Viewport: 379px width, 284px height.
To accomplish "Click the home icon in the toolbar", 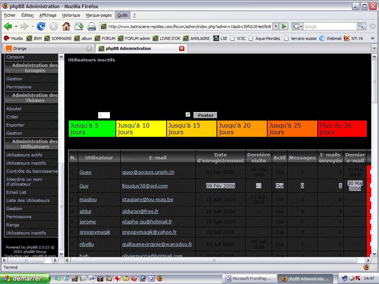I will [x=66, y=26].
